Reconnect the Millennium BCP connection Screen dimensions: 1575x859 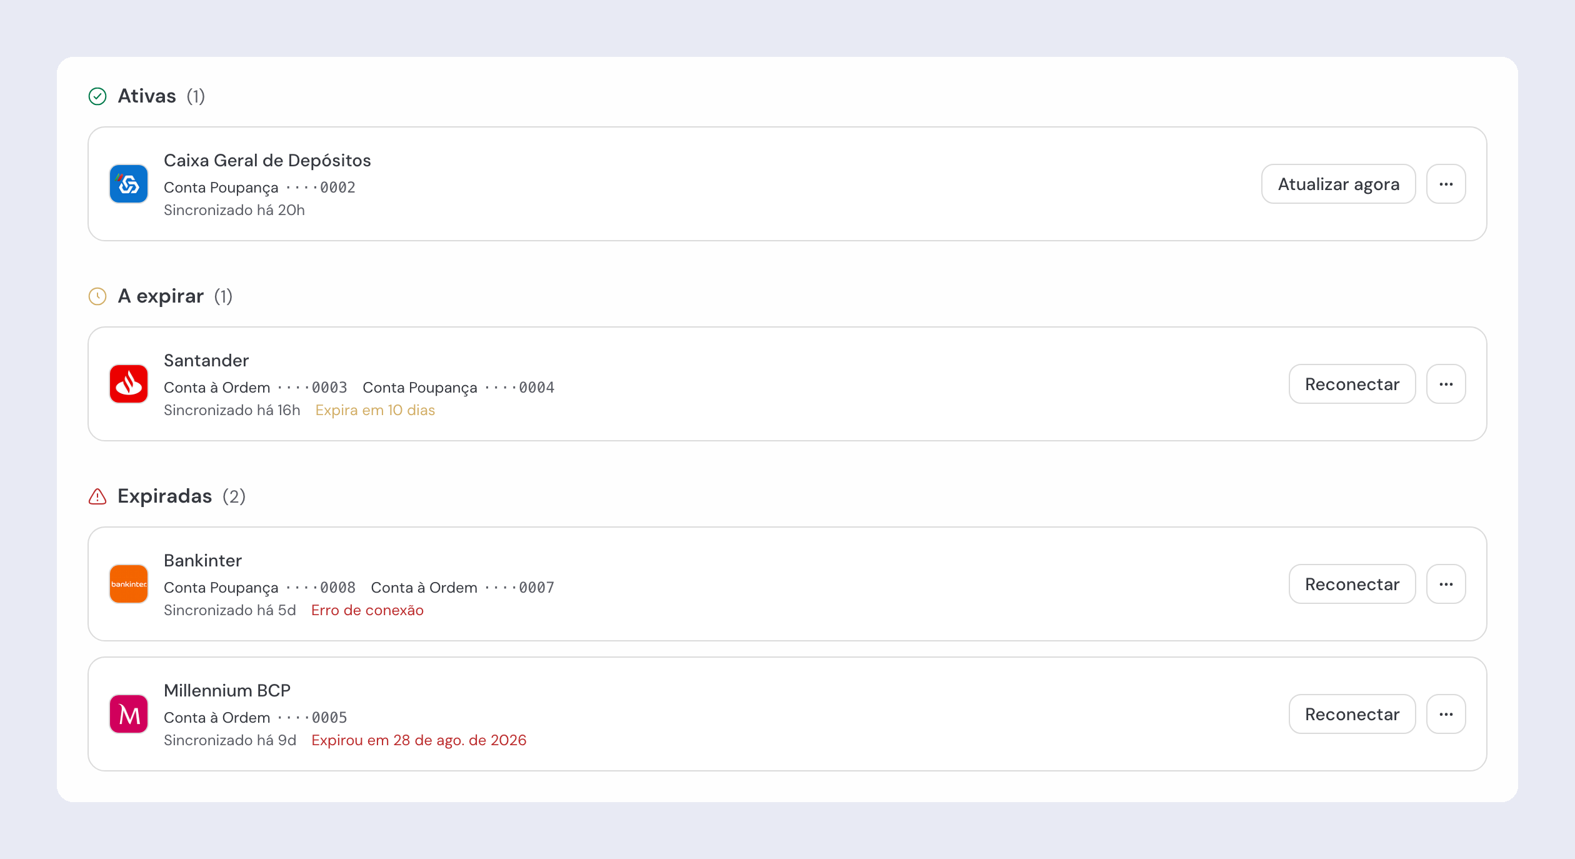point(1352,714)
